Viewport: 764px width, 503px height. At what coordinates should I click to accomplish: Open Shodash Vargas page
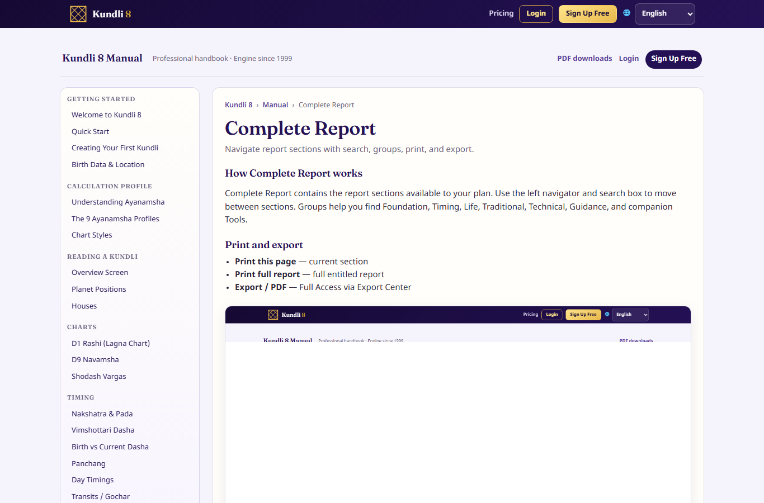(x=98, y=377)
